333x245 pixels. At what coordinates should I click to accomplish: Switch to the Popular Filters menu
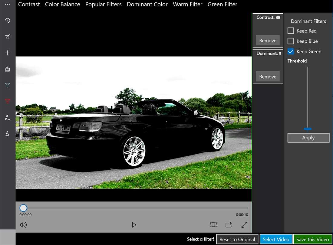(103, 5)
